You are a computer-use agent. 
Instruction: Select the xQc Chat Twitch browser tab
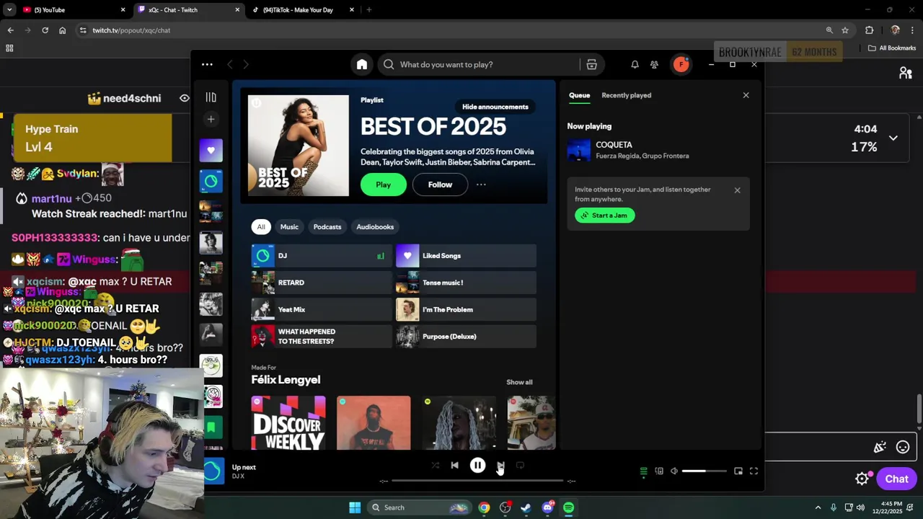coord(188,10)
